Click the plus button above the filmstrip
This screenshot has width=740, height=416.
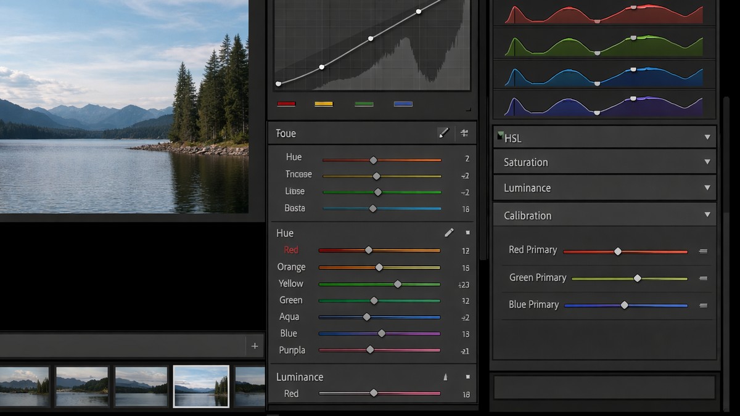point(254,346)
